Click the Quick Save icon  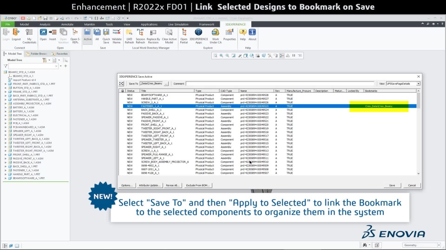click(106, 32)
